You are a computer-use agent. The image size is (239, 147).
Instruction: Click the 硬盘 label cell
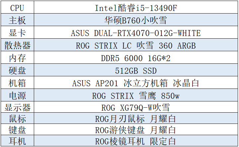click(17, 71)
